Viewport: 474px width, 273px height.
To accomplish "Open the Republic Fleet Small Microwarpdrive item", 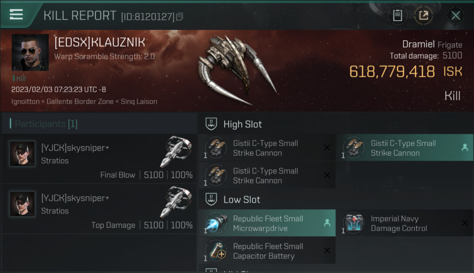I will (267, 223).
